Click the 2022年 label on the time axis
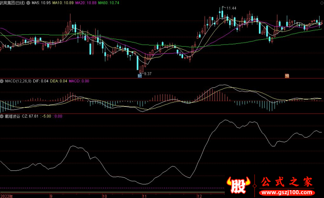 6,196
